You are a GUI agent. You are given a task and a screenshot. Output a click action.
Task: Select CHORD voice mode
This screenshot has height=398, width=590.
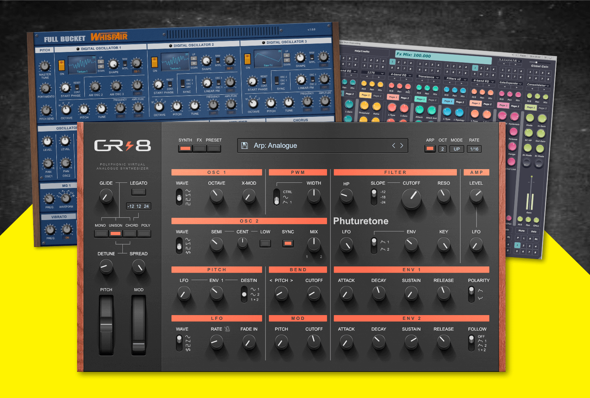[130, 234]
